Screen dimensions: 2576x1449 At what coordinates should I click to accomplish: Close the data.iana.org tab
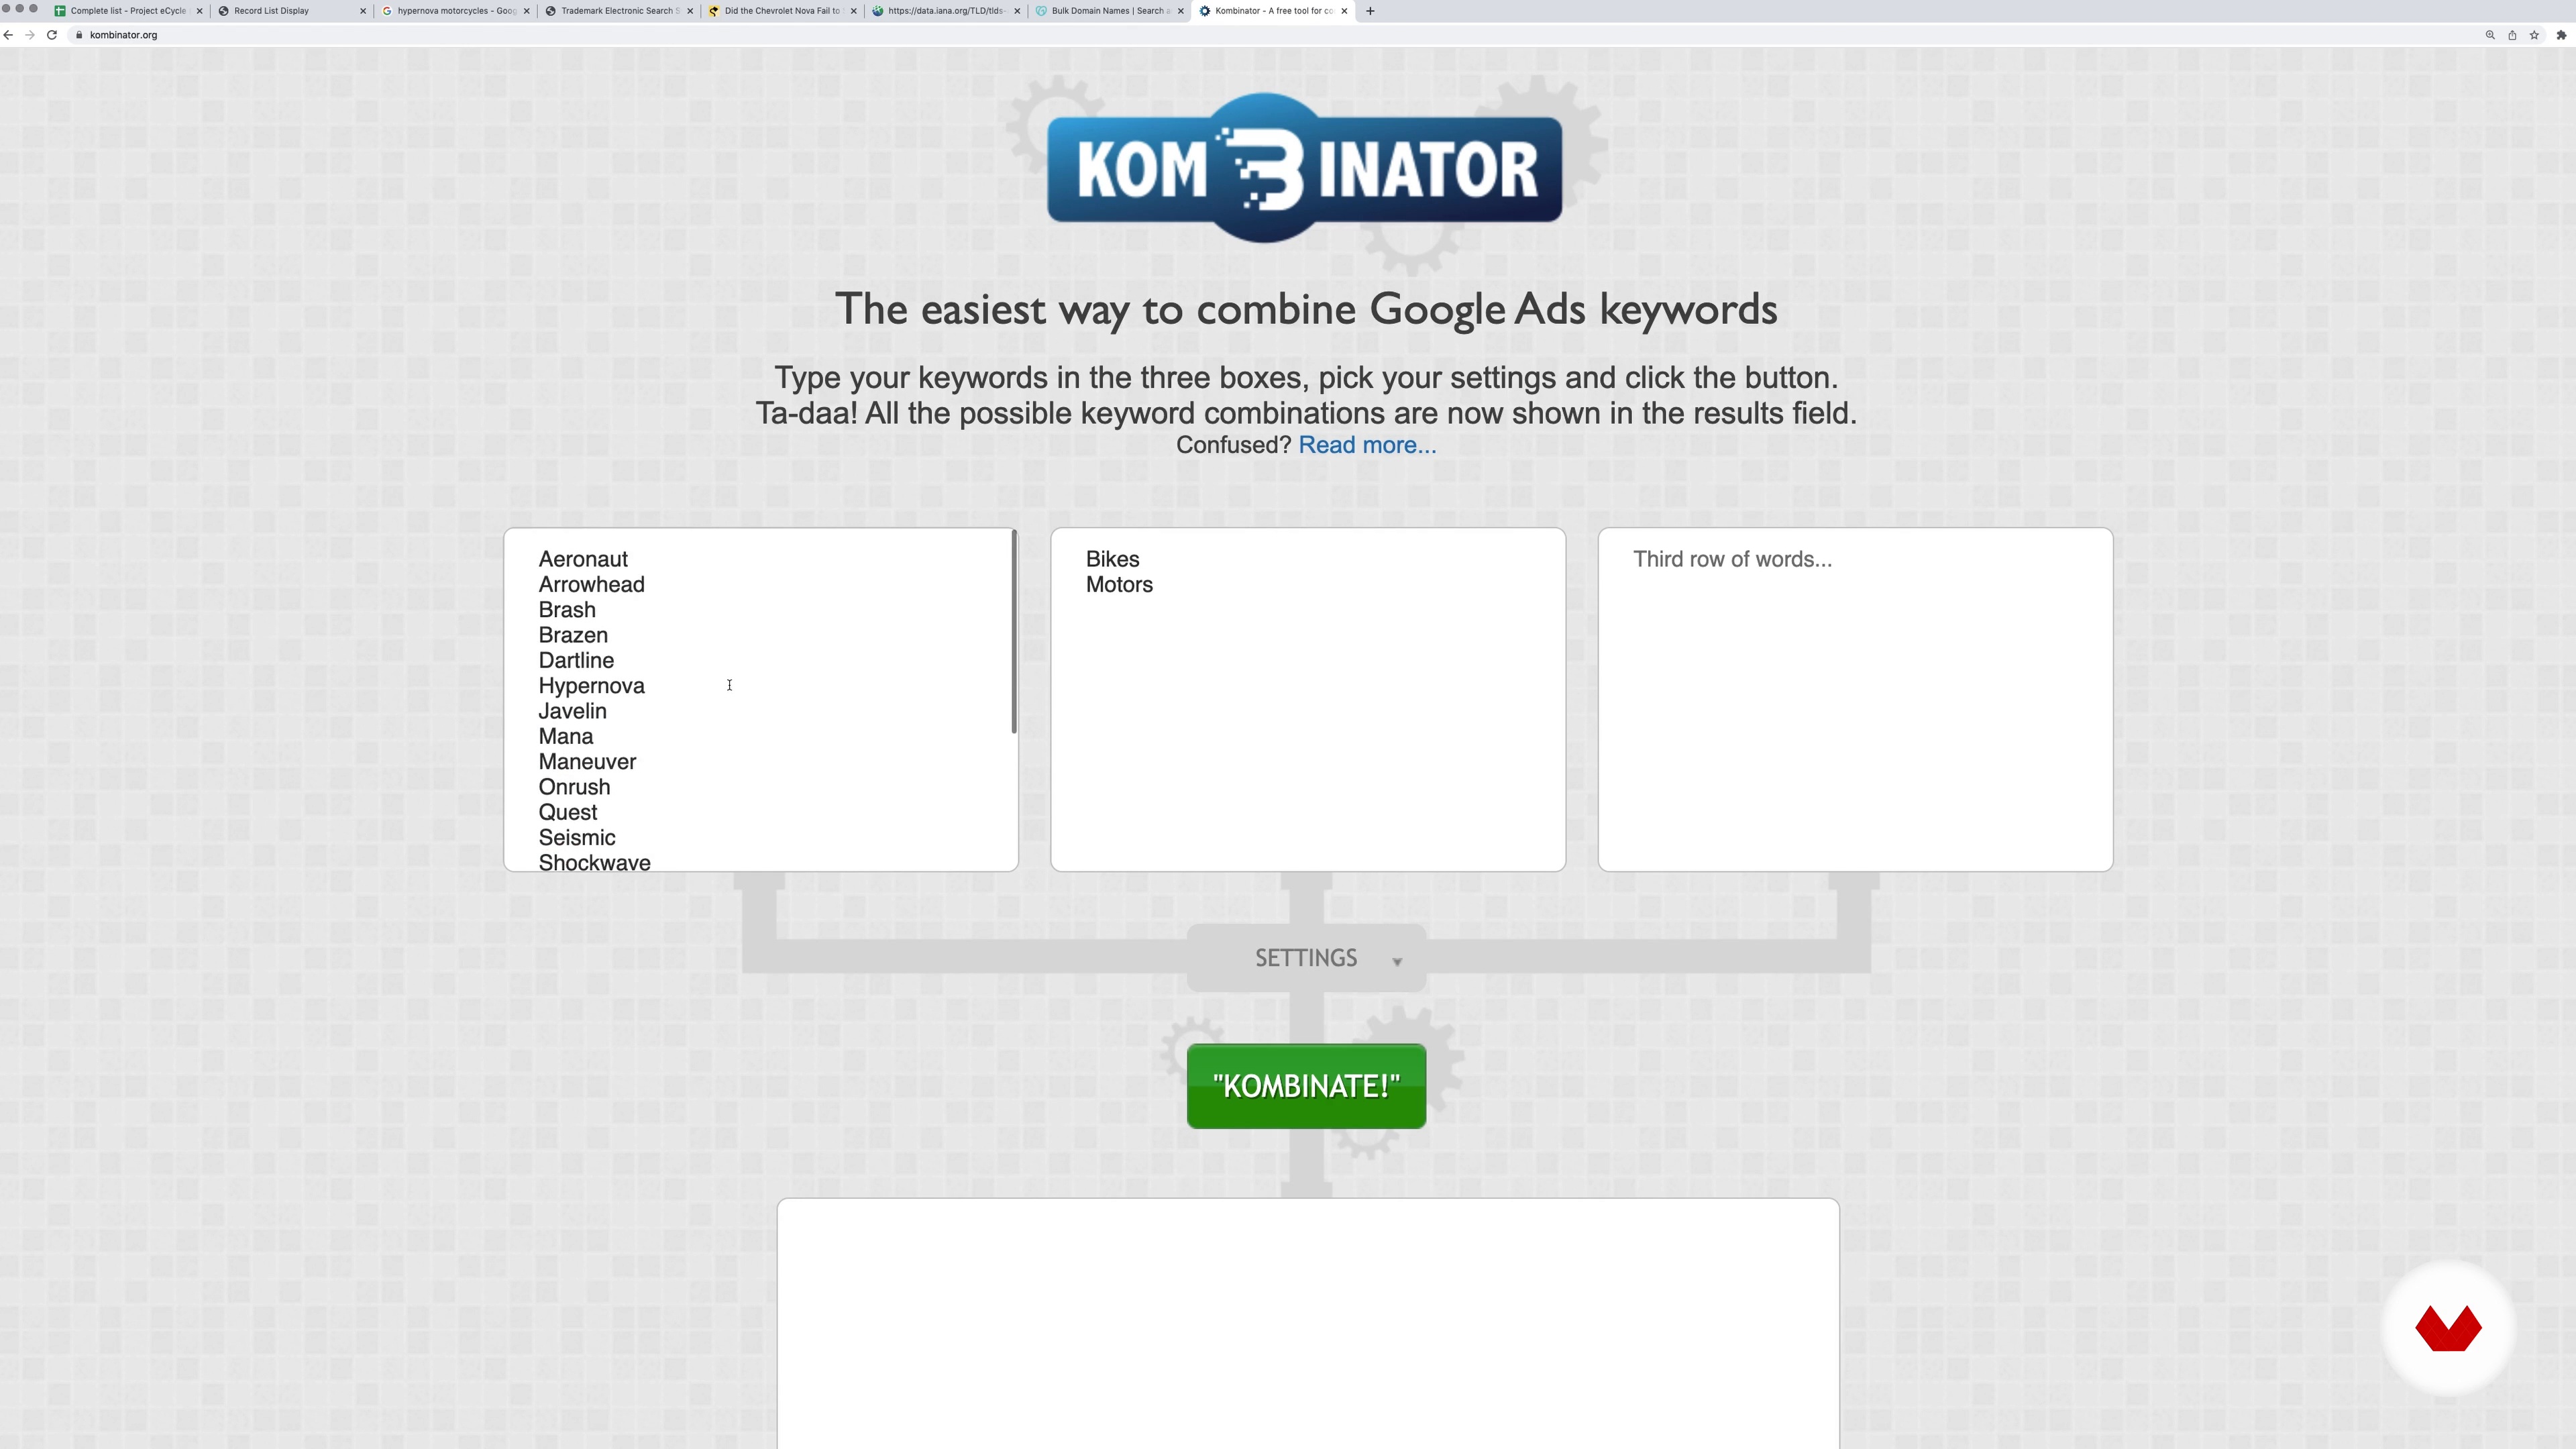(1017, 11)
